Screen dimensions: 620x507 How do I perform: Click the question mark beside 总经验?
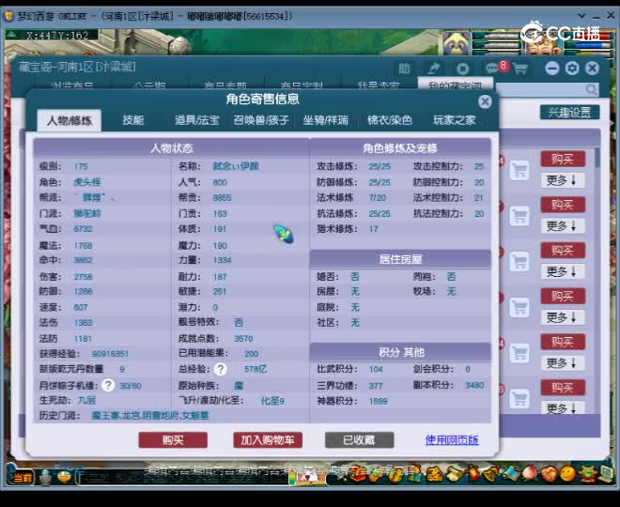(220, 369)
